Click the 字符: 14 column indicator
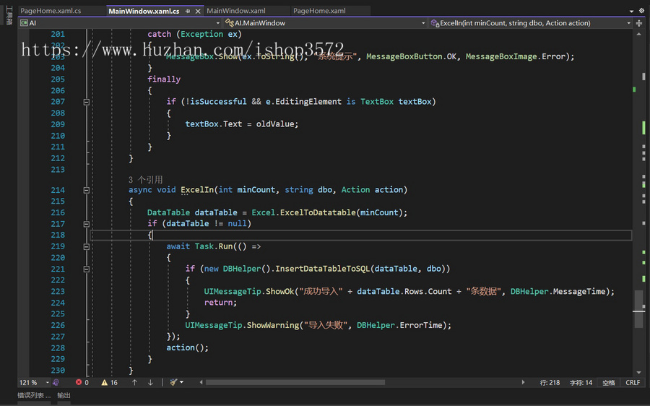The height and width of the screenshot is (406, 650). (581, 382)
